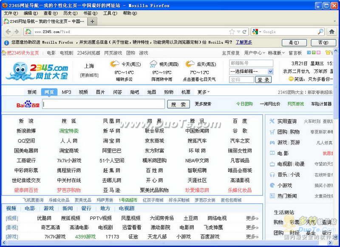Click the bookmark star in the address bar
This screenshot has width=340, height=247.
(x=232, y=32)
